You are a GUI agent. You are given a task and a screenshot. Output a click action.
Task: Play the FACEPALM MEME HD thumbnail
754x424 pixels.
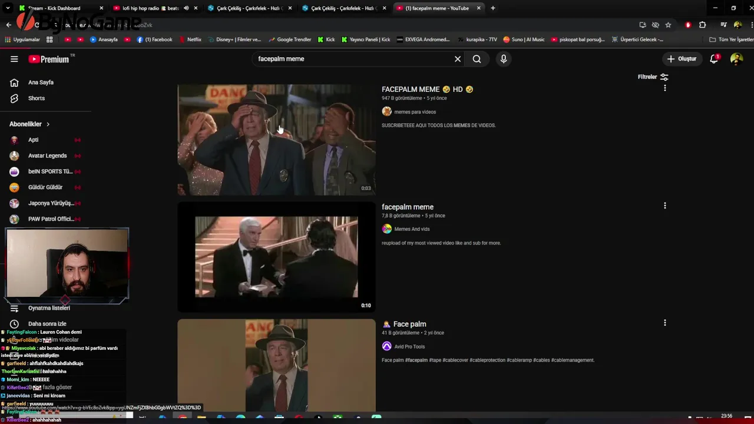coord(276,140)
